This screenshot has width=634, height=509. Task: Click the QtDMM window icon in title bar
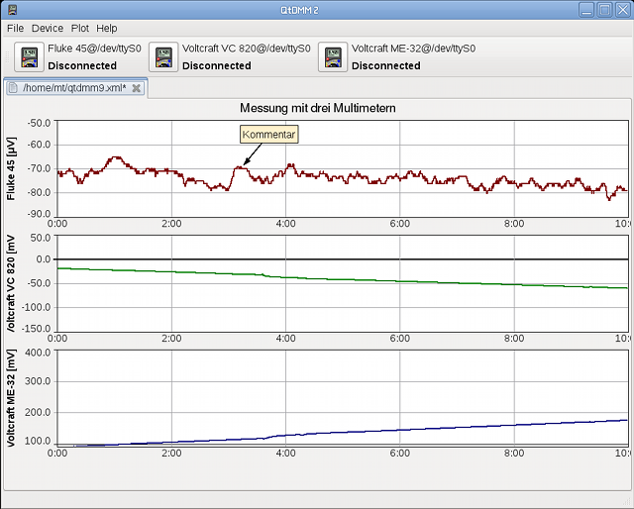(x=11, y=10)
